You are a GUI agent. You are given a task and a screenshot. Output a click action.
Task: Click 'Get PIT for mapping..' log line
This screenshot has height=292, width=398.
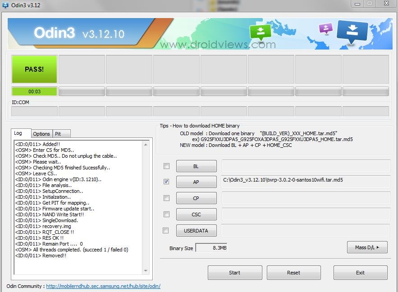52,203
